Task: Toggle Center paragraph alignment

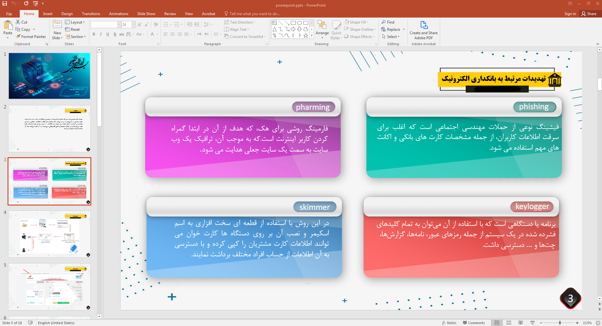Action: (x=173, y=34)
